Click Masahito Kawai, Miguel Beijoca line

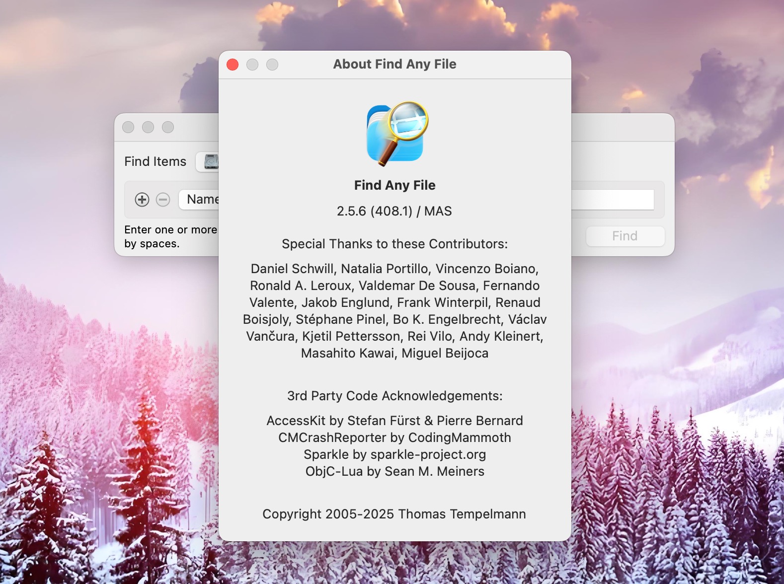coord(395,353)
